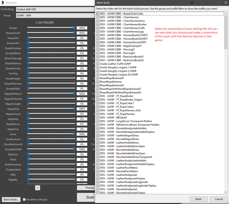Toggle DDX - UUNP/CBBE - ChainHarness checkbox
229x204 pixels.
tap(98, 17)
